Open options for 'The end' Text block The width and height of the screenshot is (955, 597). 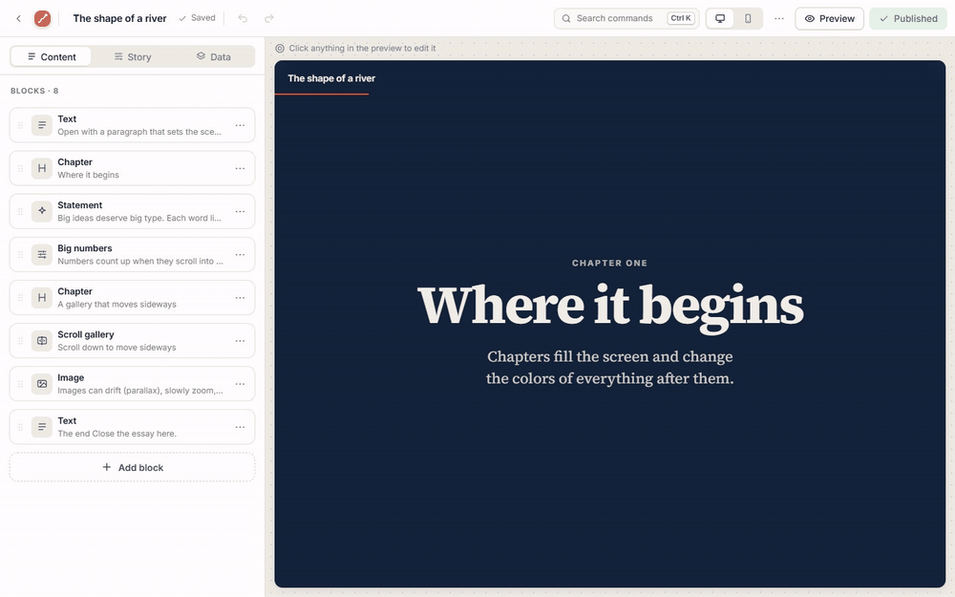(x=240, y=427)
